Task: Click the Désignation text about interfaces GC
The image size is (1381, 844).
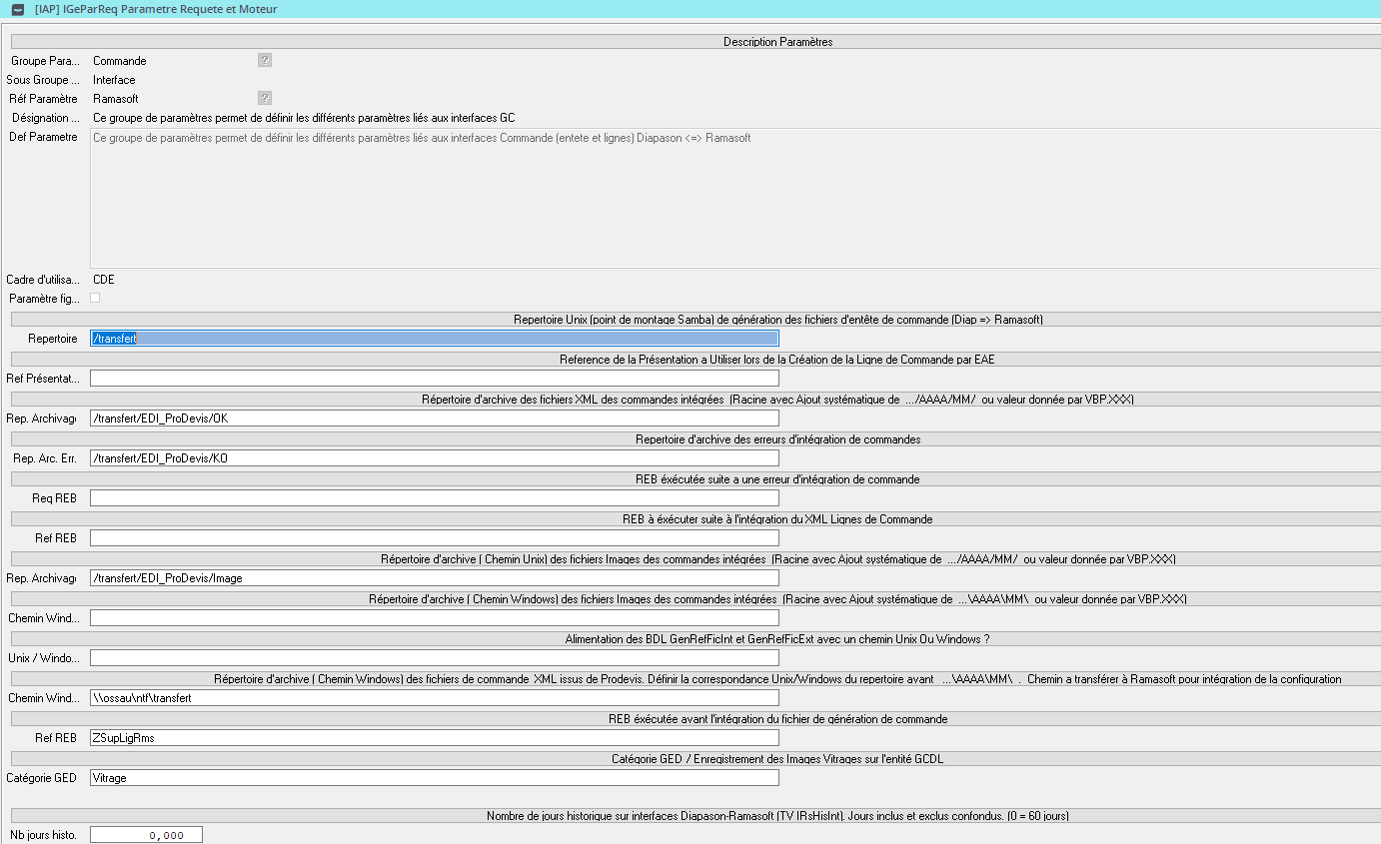Action: point(304,118)
